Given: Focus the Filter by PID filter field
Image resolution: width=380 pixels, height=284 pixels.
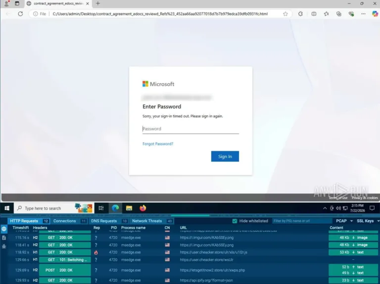Looking at the screenshot, I should coord(302,221).
